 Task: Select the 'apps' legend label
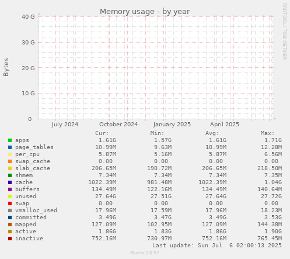(22, 140)
